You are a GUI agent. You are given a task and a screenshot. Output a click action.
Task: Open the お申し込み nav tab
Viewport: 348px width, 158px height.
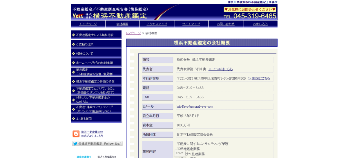tap(260, 24)
